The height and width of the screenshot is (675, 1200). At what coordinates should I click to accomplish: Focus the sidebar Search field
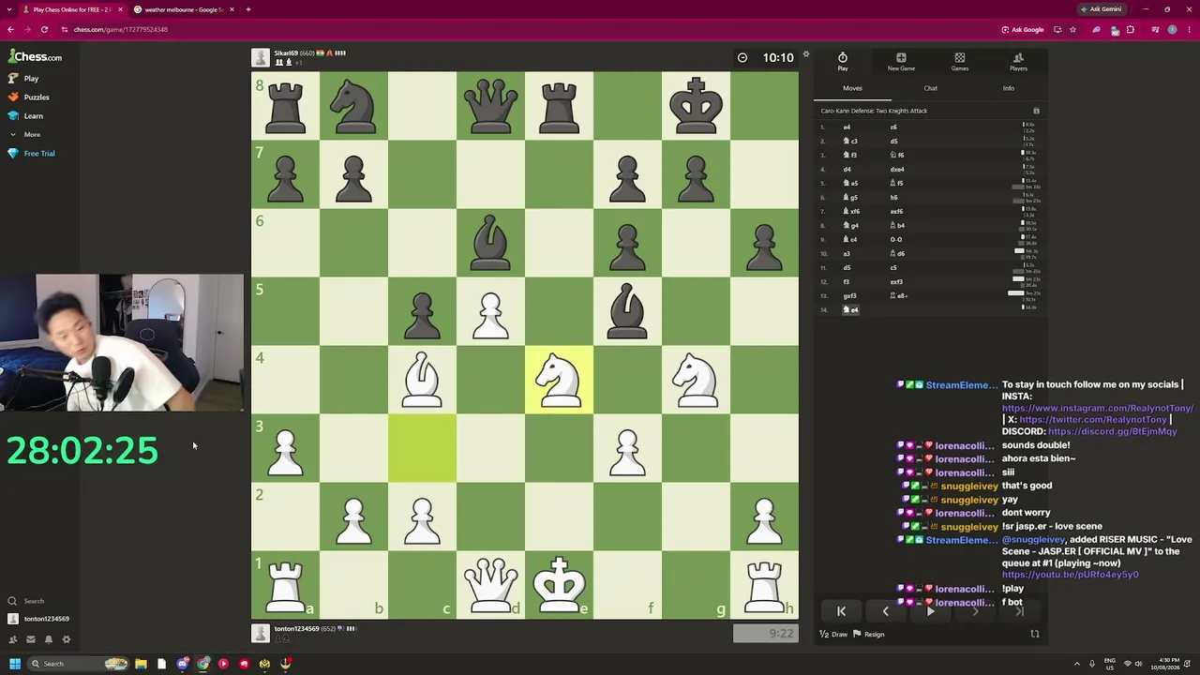coord(34,601)
